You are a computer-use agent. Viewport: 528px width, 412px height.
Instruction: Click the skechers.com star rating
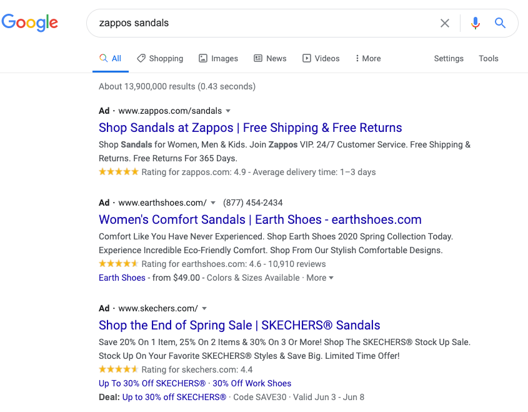click(118, 369)
